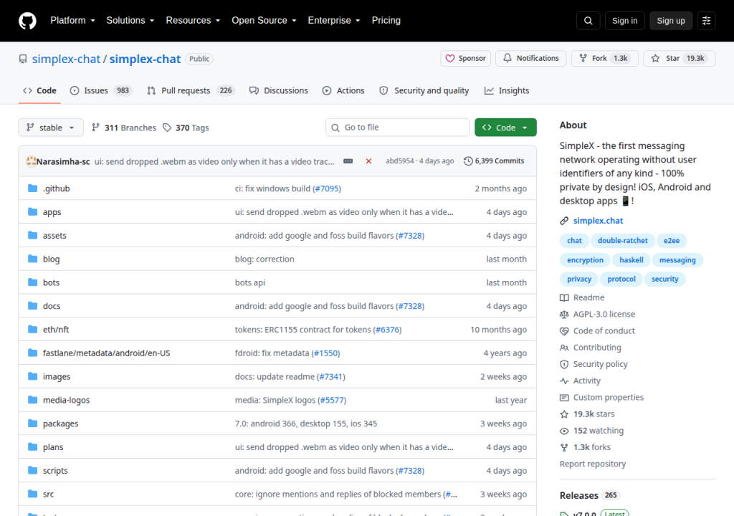Screen dimensions: 734x516
Task: Open the Open Source menu
Action: [264, 21]
